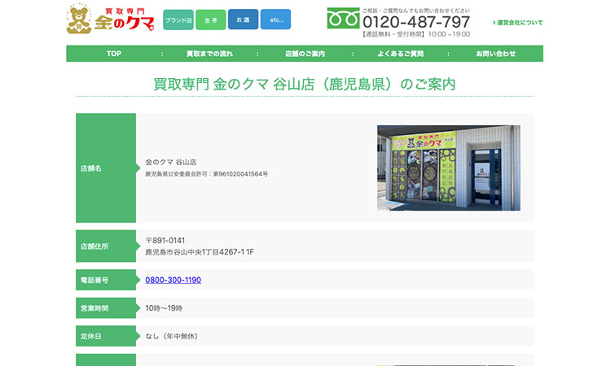Open the ブランド品 category button
Image resolution: width=611 pixels, height=366 pixels.
[178, 20]
